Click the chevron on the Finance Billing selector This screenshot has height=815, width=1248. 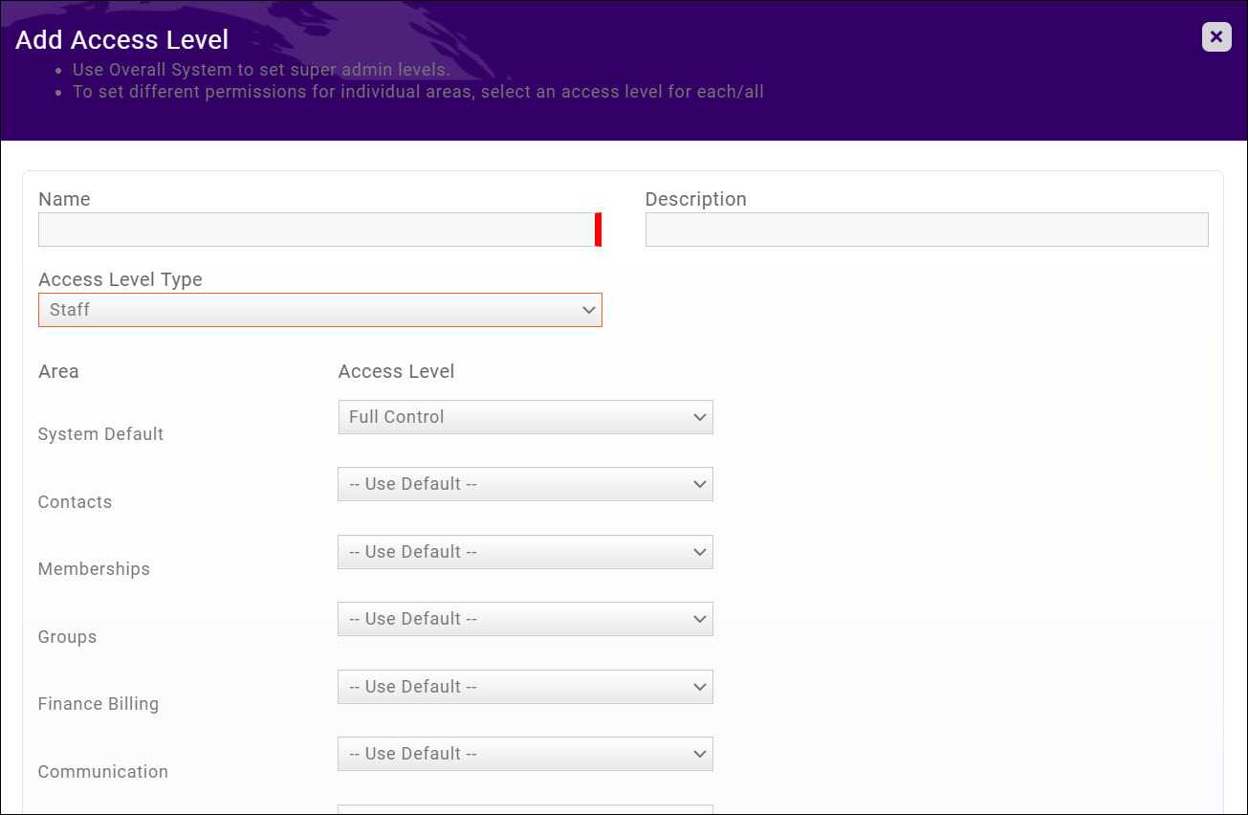click(699, 687)
